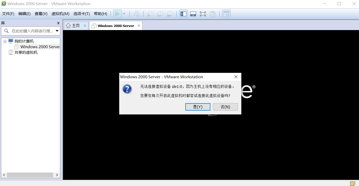Enter full screen mode
The image size is (359, 186).
tap(203, 14)
